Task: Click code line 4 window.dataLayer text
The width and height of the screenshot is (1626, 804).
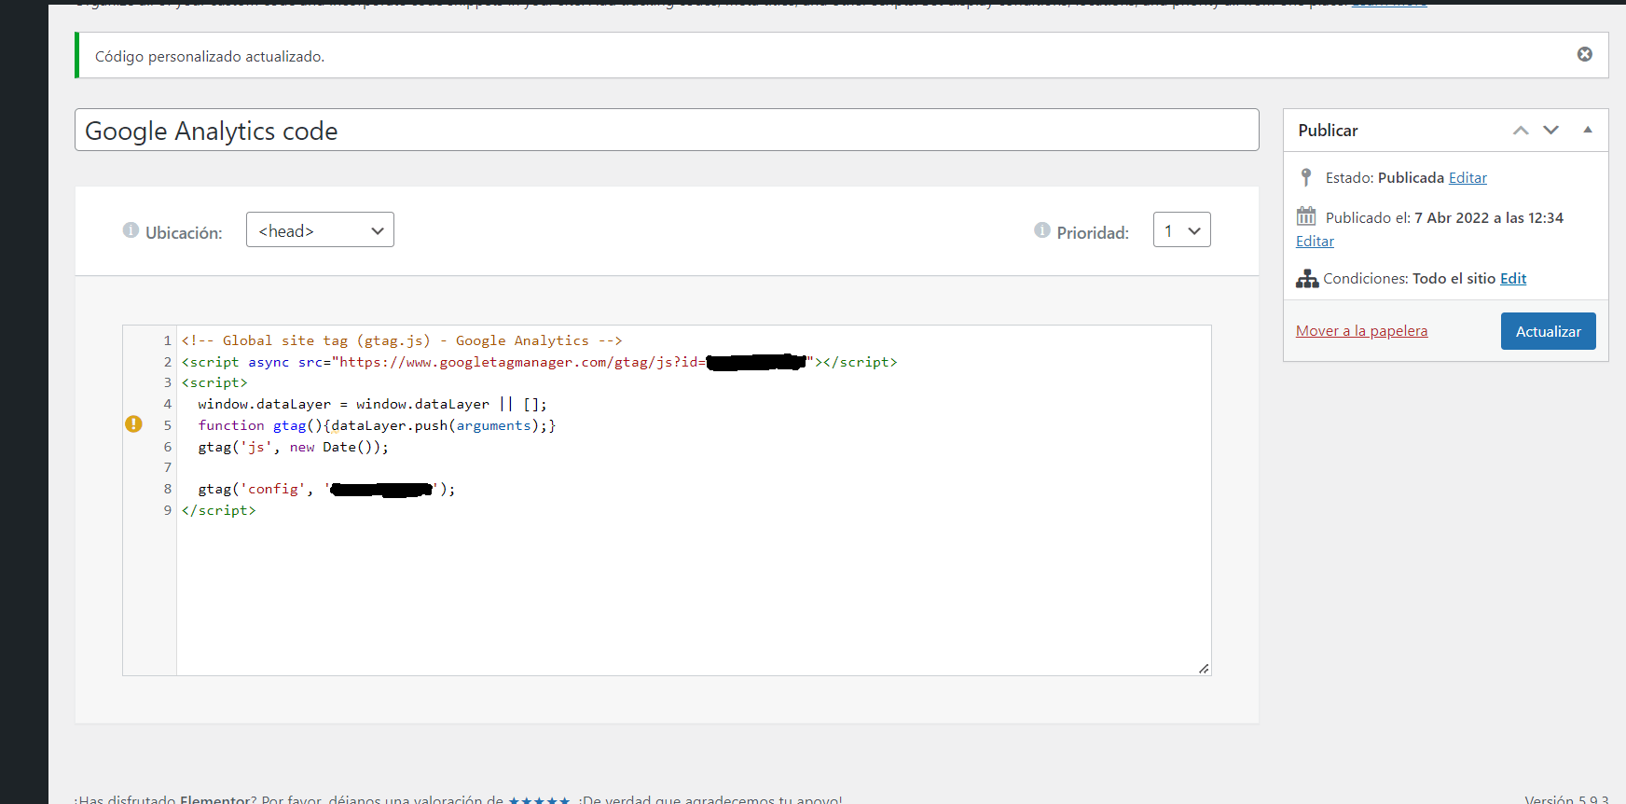Action: [x=372, y=404]
